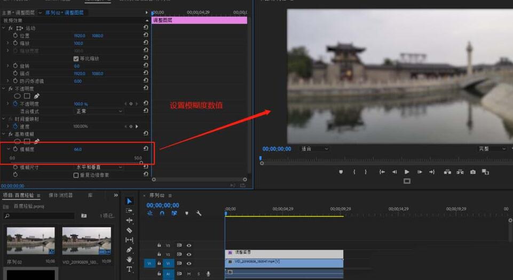Click Program monitor playhead marker
This screenshot has width=513, height=280.
coord(261,158)
